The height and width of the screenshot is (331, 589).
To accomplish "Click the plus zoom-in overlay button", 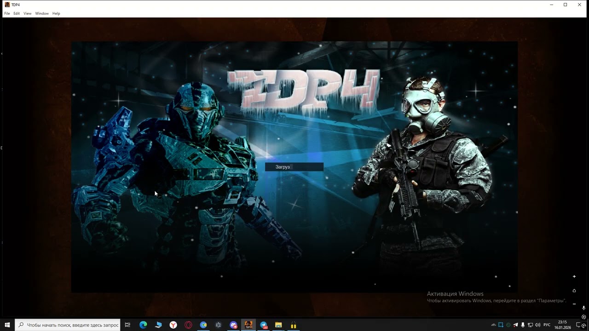I will [x=574, y=276].
